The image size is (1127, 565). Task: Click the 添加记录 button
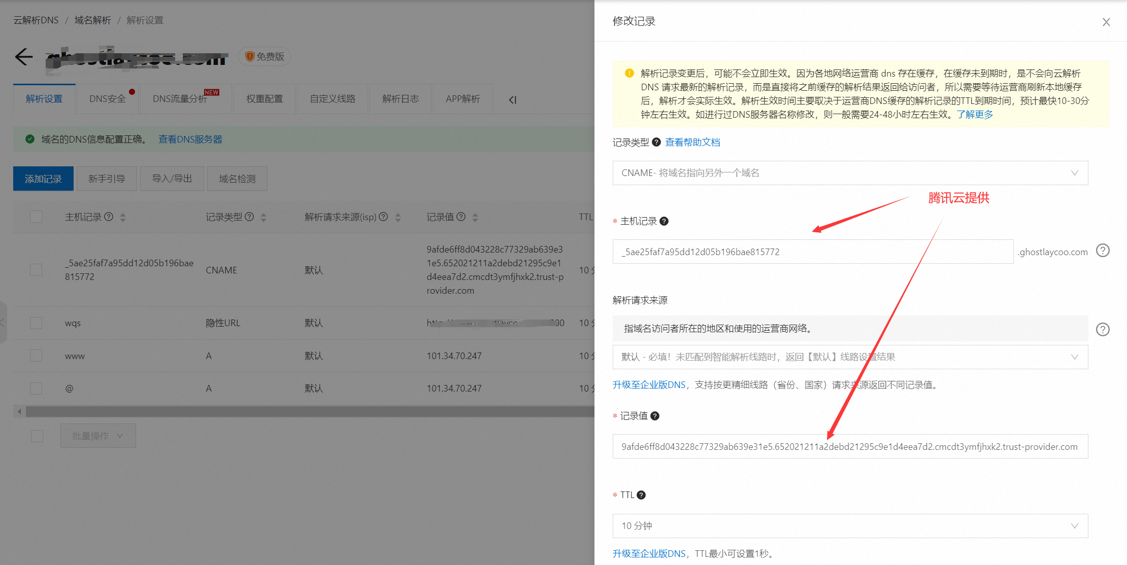(x=43, y=179)
